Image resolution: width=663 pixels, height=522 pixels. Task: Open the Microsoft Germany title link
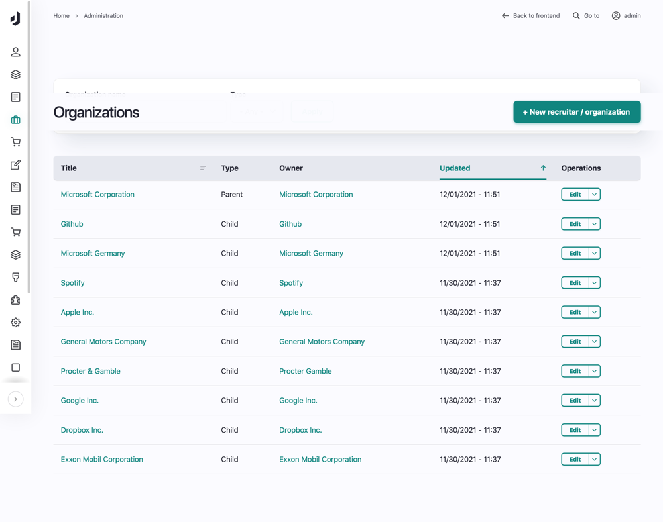[93, 254]
